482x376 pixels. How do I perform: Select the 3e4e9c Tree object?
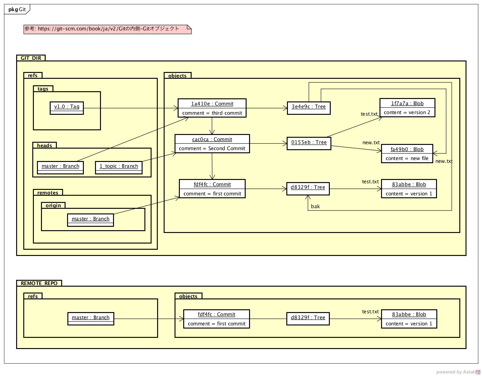(308, 108)
